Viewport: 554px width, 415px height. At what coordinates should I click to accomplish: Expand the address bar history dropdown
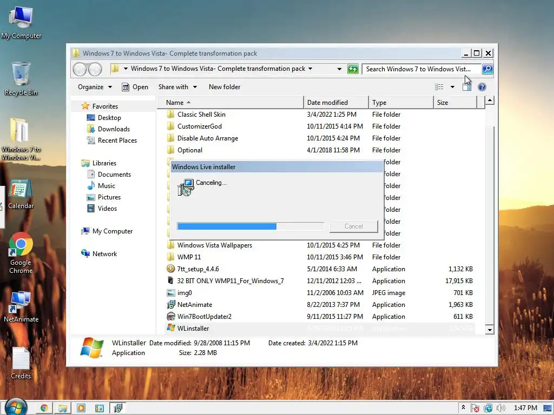pyautogui.click(x=339, y=69)
